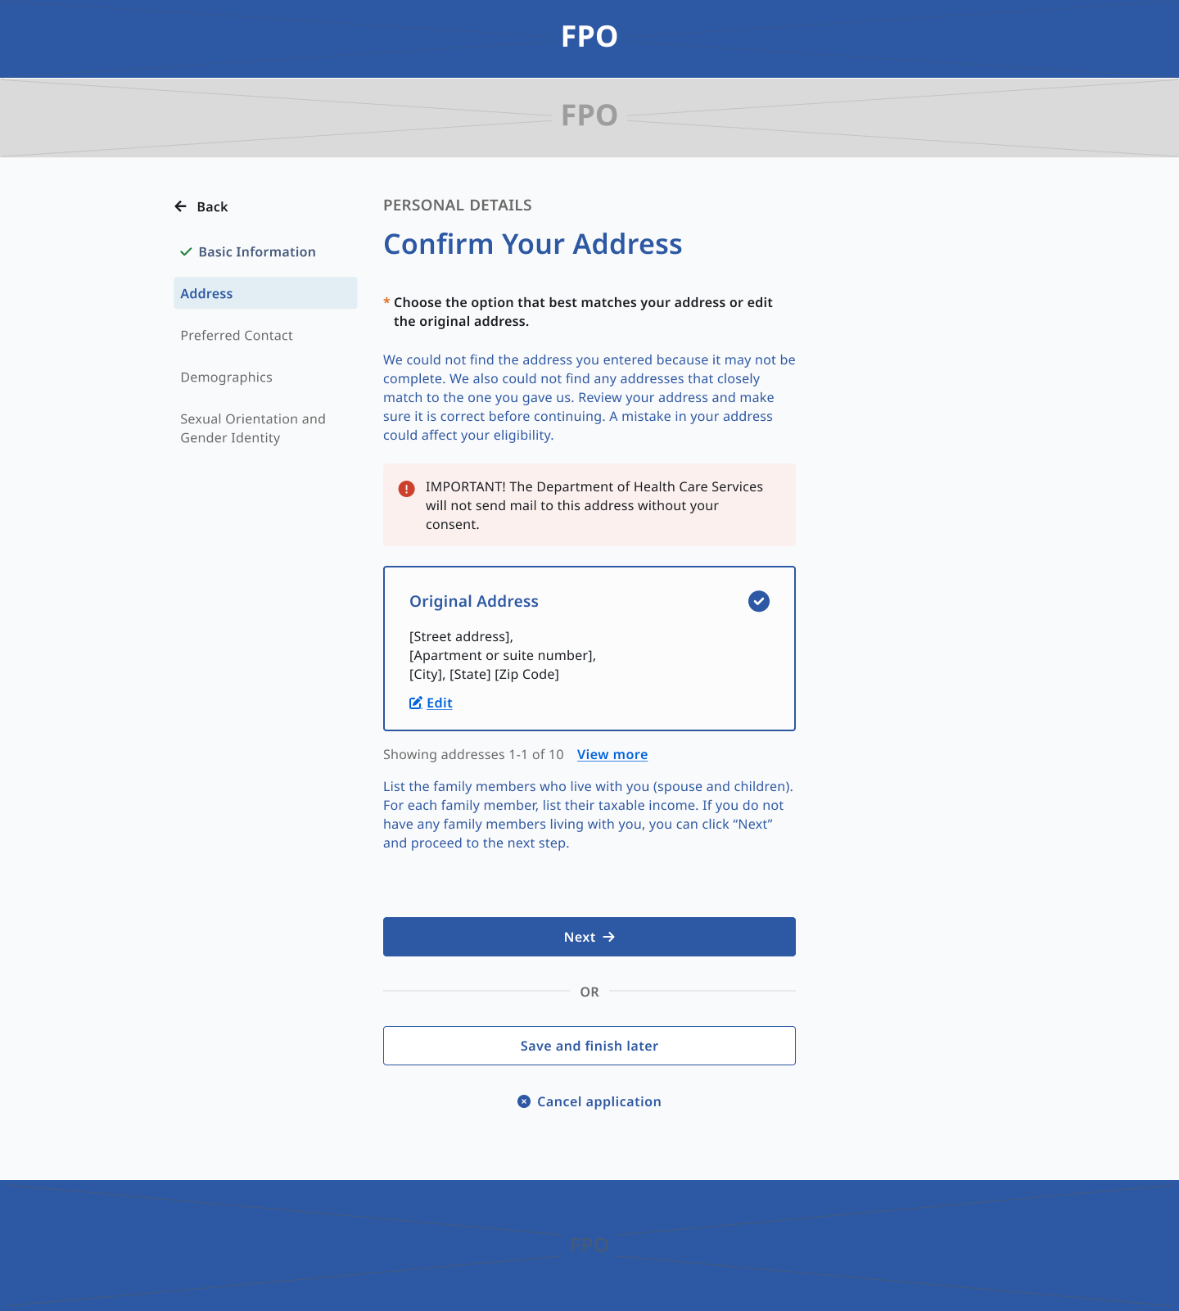Click the PERSONAL DETAILS label
1179x1311 pixels.
(458, 206)
